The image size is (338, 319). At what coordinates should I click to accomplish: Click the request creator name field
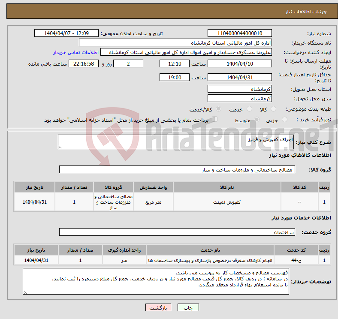click(186, 52)
